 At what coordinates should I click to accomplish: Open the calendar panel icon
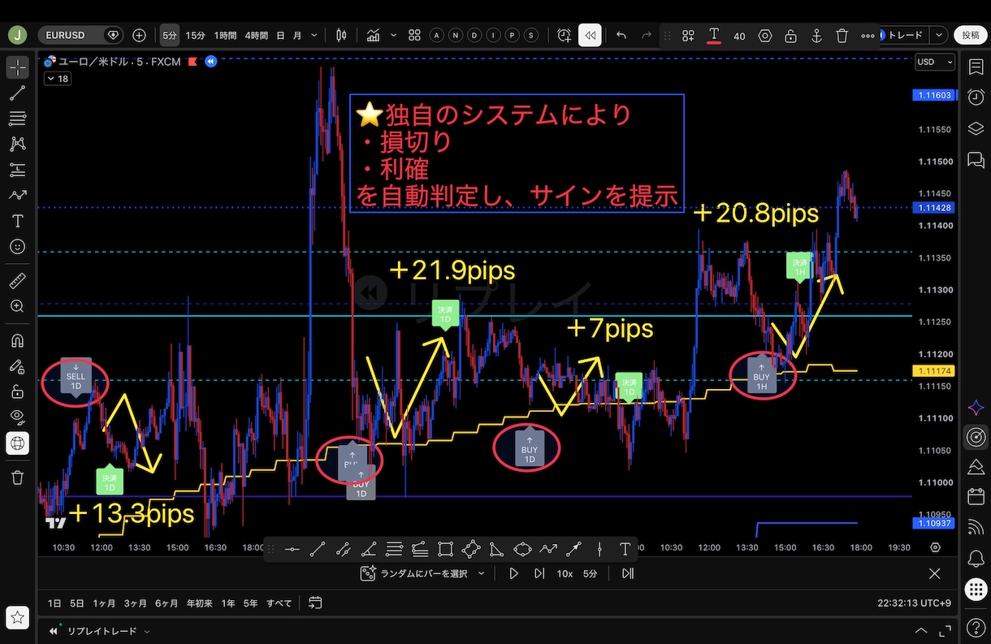[x=976, y=497]
